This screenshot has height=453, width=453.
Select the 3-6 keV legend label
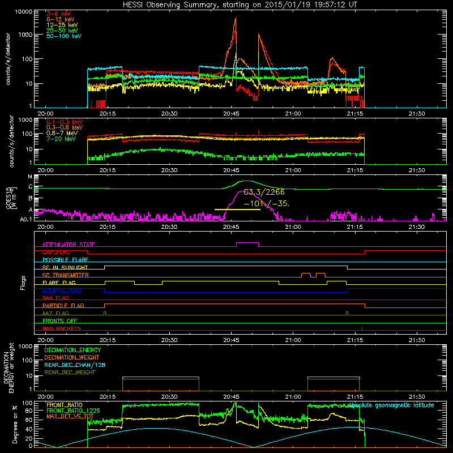click(x=59, y=14)
